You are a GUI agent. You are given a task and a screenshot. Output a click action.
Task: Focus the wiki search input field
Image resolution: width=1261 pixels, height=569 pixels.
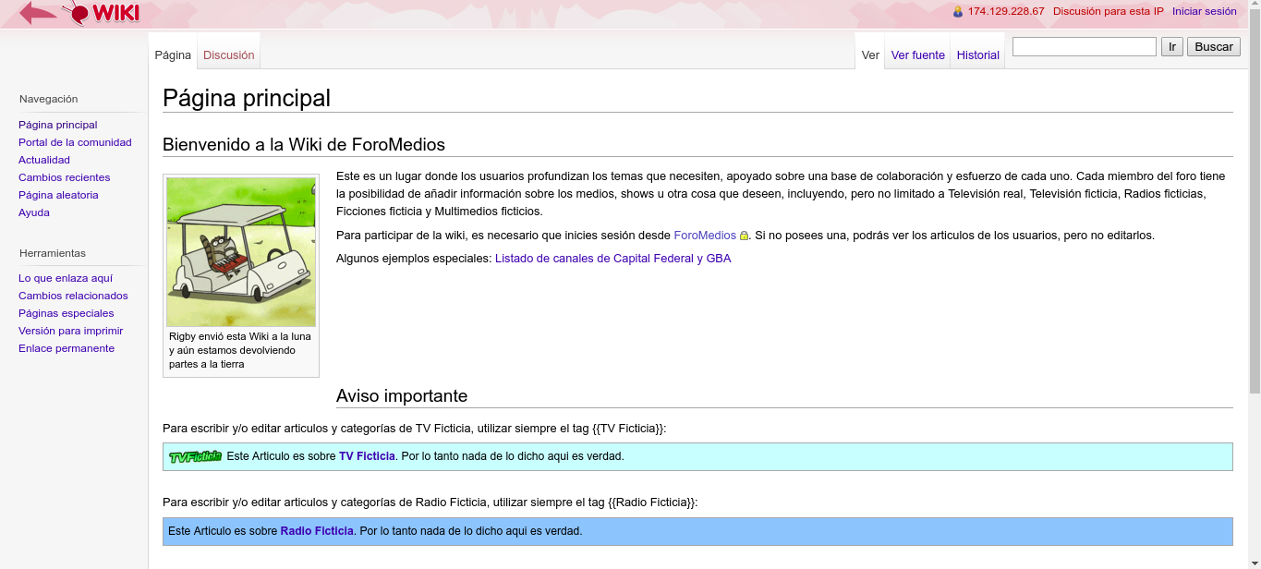point(1085,46)
